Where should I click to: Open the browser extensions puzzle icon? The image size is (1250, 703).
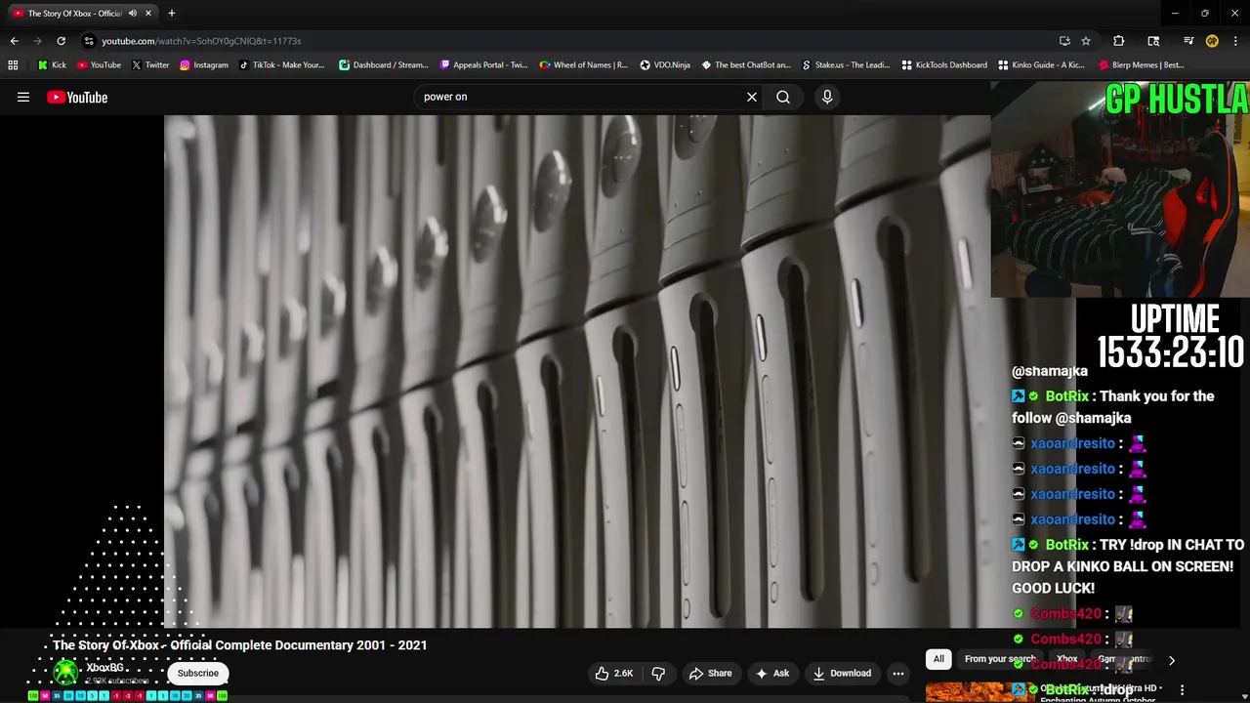[x=1119, y=41]
